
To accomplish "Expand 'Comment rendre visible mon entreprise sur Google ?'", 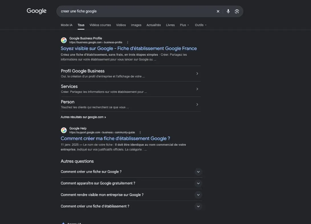I will click(131, 195).
